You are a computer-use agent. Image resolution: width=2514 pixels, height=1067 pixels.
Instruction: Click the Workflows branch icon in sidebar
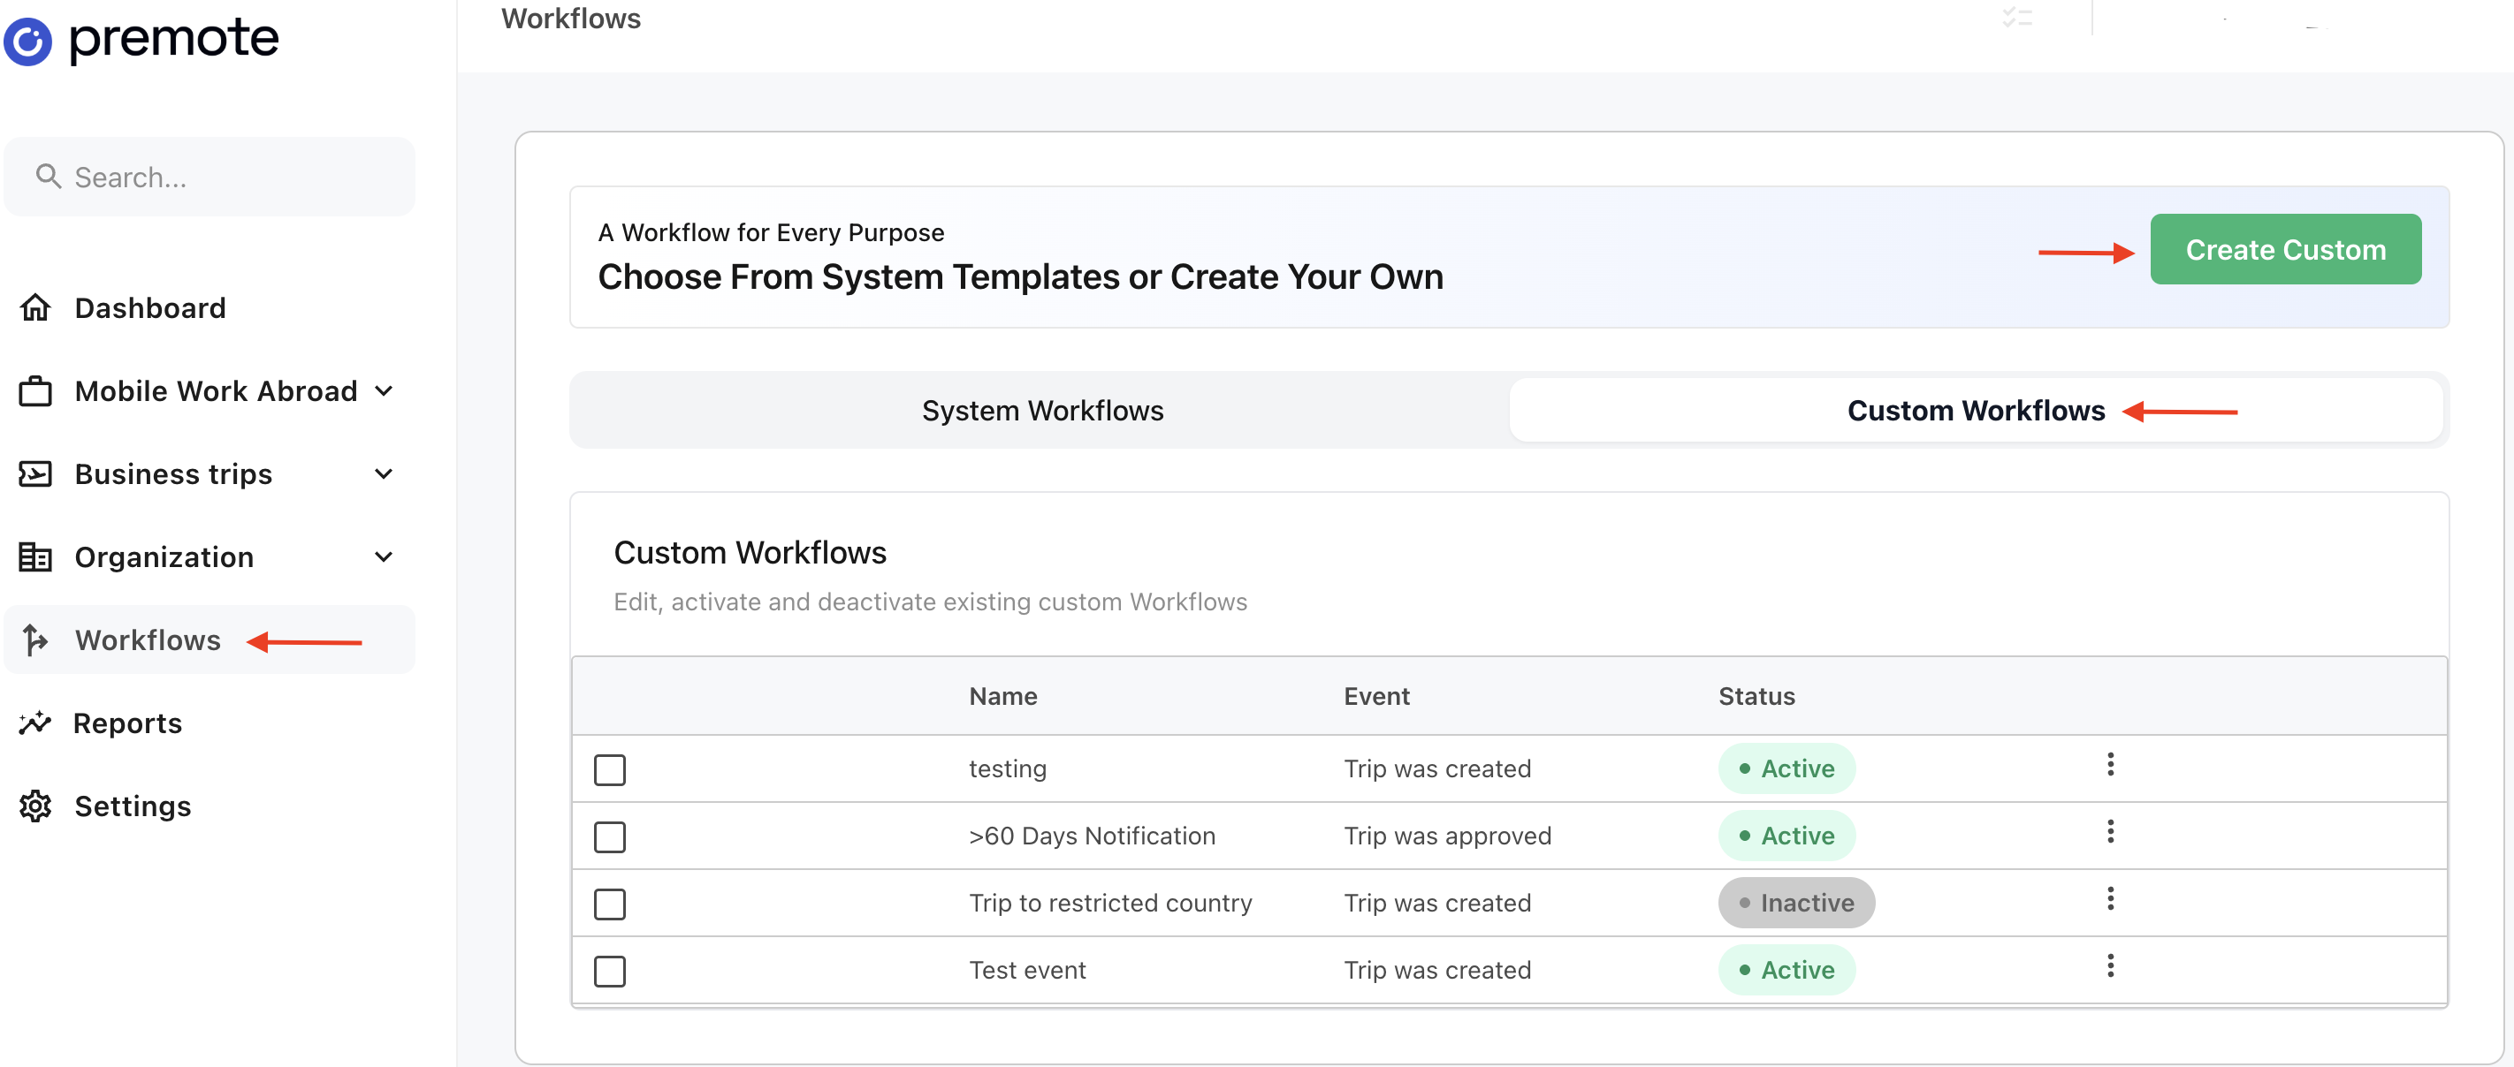[x=36, y=639]
